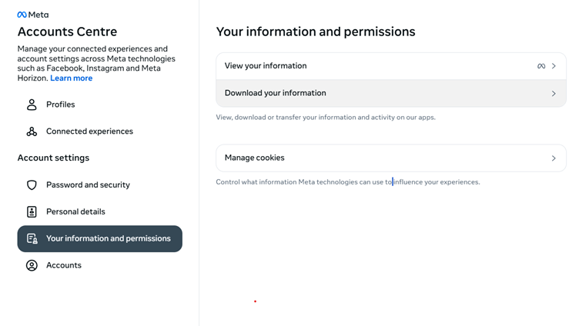Image resolution: width=579 pixels, height=326 pixels.
Task: Click Meta infinity icon on View your information
Action: click(541, 66)
